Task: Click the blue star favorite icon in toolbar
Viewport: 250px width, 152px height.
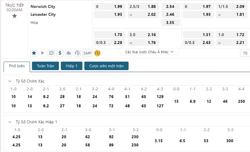Action: (34, 53)
